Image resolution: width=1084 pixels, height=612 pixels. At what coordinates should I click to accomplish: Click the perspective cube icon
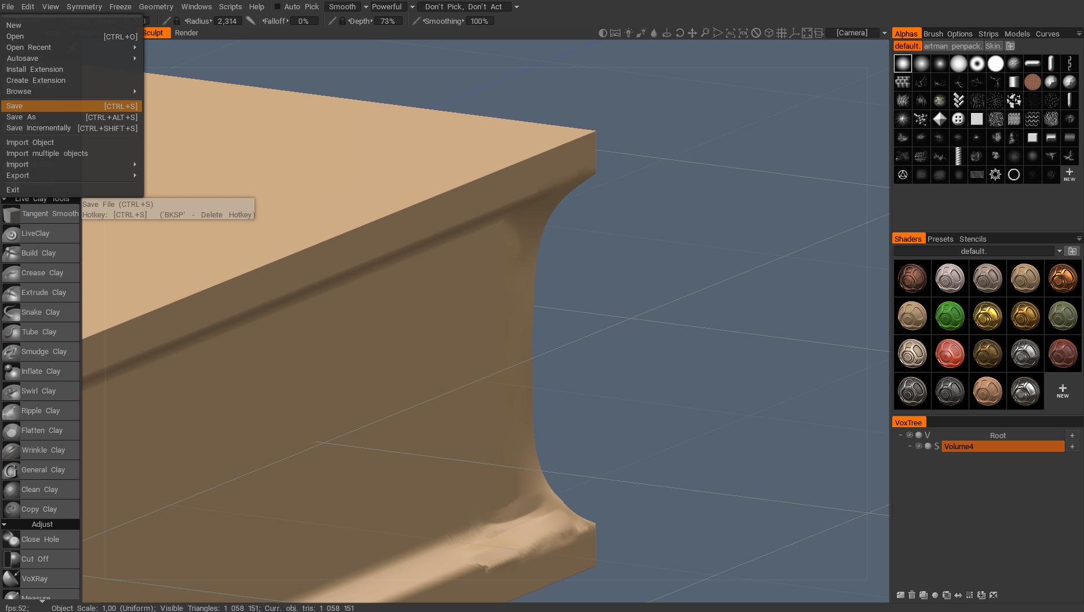pos(769,33)
